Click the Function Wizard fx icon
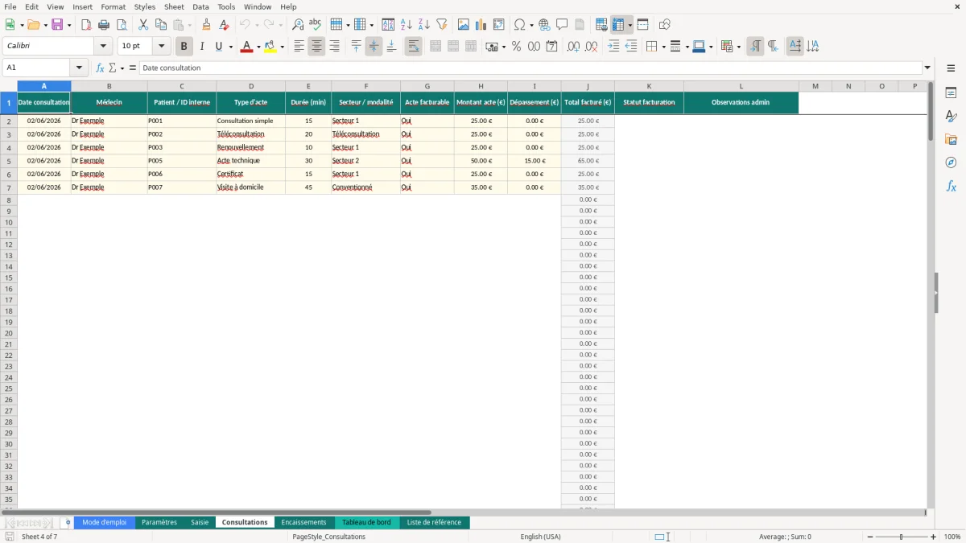The image size is (966, 543). [x=100, y=68]
